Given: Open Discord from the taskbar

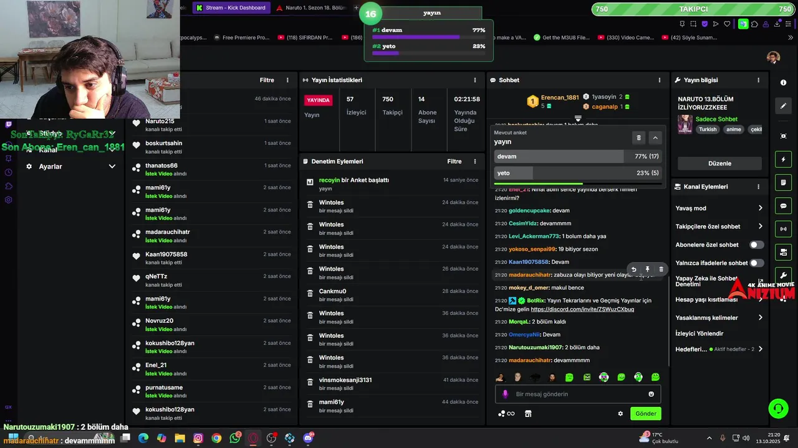Looking at the screenshot, I should (x=308, y=438).
